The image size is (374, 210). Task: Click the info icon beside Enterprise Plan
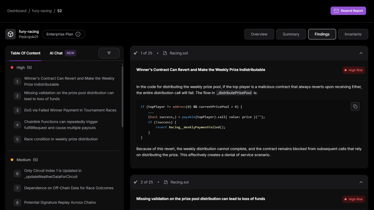coord(78,34)
